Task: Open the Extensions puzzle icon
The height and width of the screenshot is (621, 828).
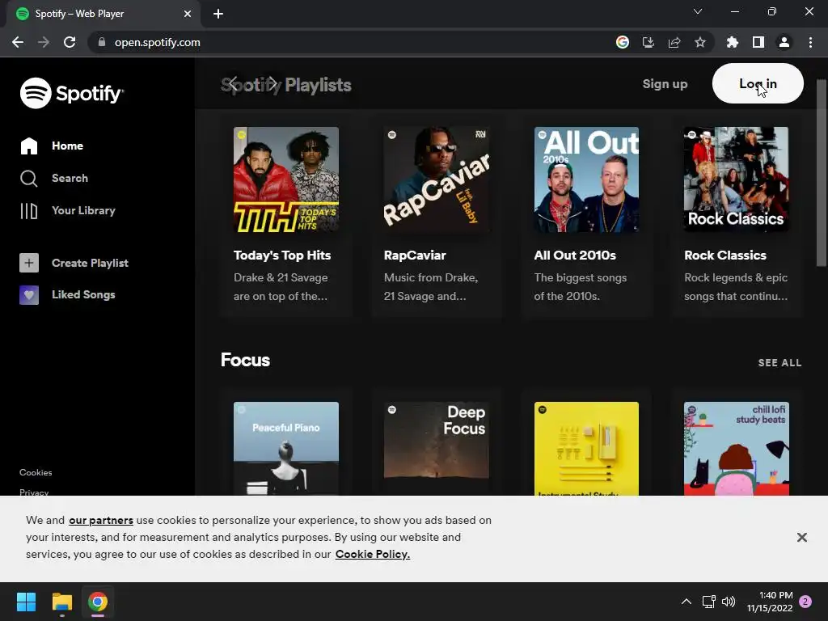Action: point(733,42)
